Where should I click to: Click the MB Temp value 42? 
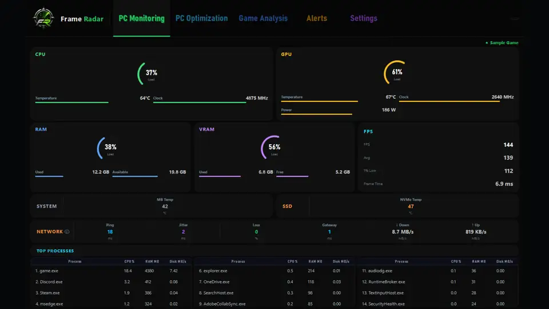tap(165, 207)
